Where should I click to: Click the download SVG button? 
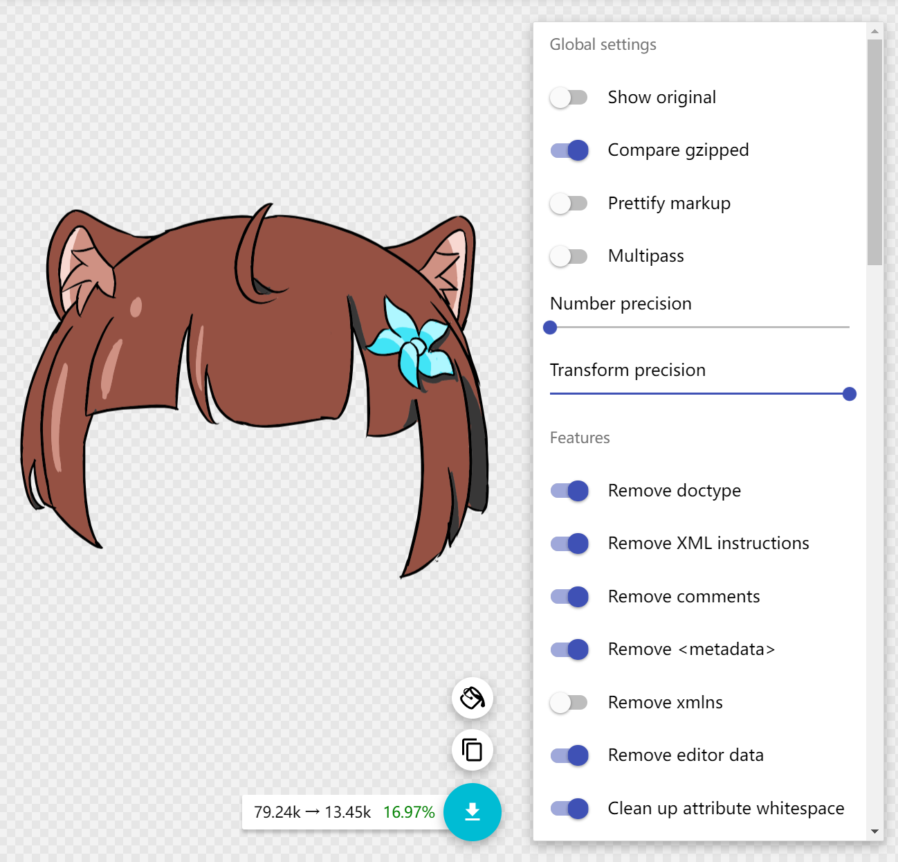(x=473, y=812)
